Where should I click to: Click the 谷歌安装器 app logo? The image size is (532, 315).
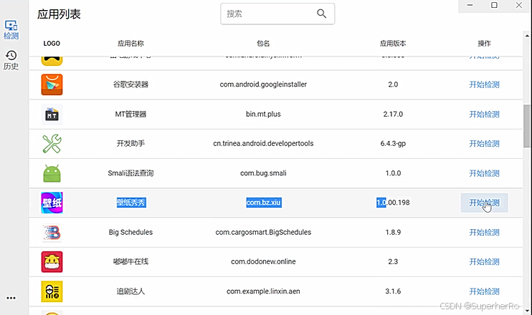(52, 84)
